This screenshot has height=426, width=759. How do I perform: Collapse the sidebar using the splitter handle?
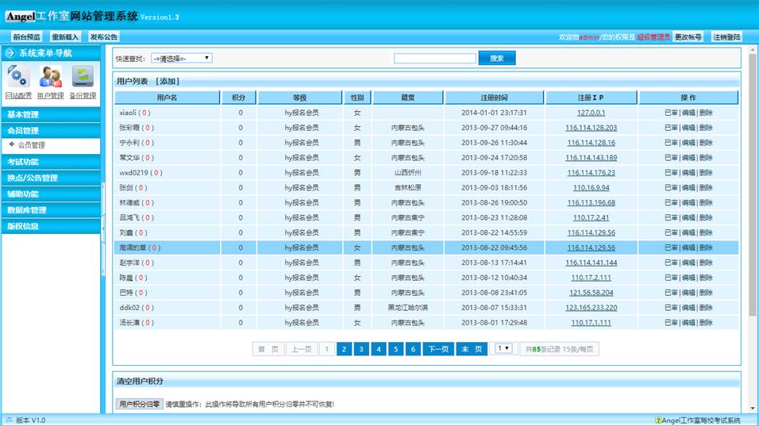pyautogui.click(x=103, y=228)
